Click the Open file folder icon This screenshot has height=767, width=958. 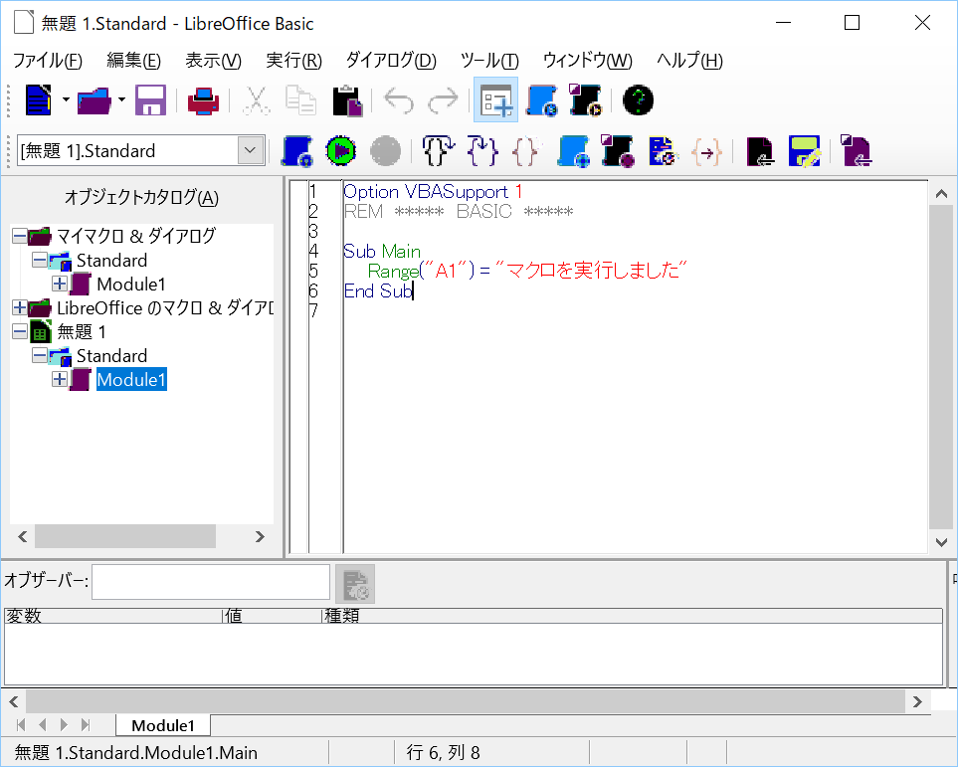(x=95, y=100)
